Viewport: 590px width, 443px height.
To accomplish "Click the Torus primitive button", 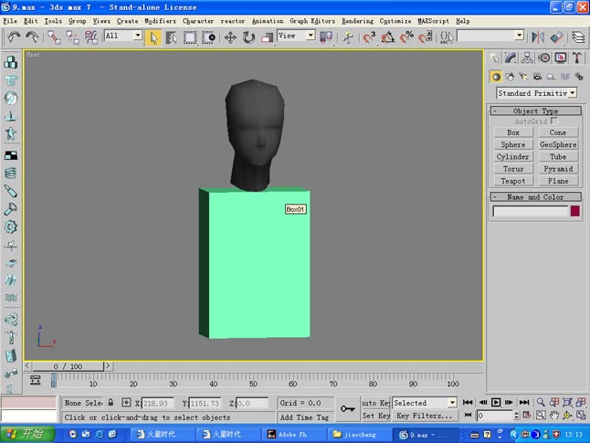I will [513, 169].
